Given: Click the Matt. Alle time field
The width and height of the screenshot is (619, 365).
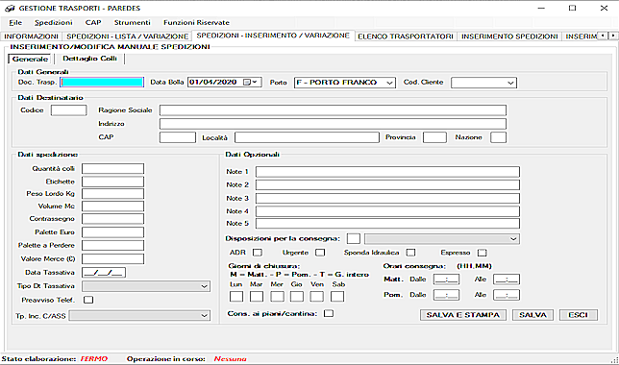Looking at the screenshot, I should (x=507, y=280).
